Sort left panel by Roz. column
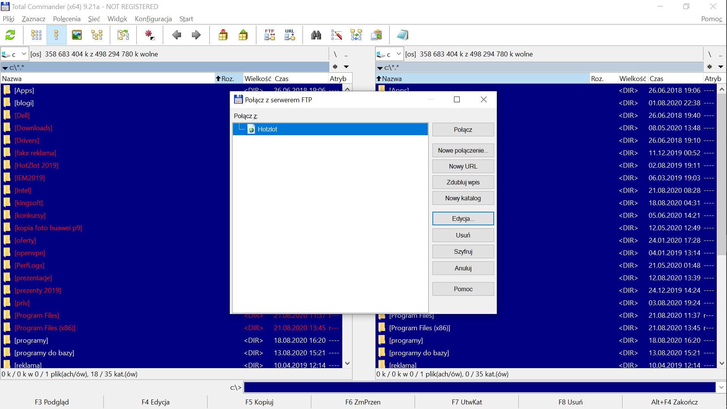The image size is (727, 409). [228, 79]
